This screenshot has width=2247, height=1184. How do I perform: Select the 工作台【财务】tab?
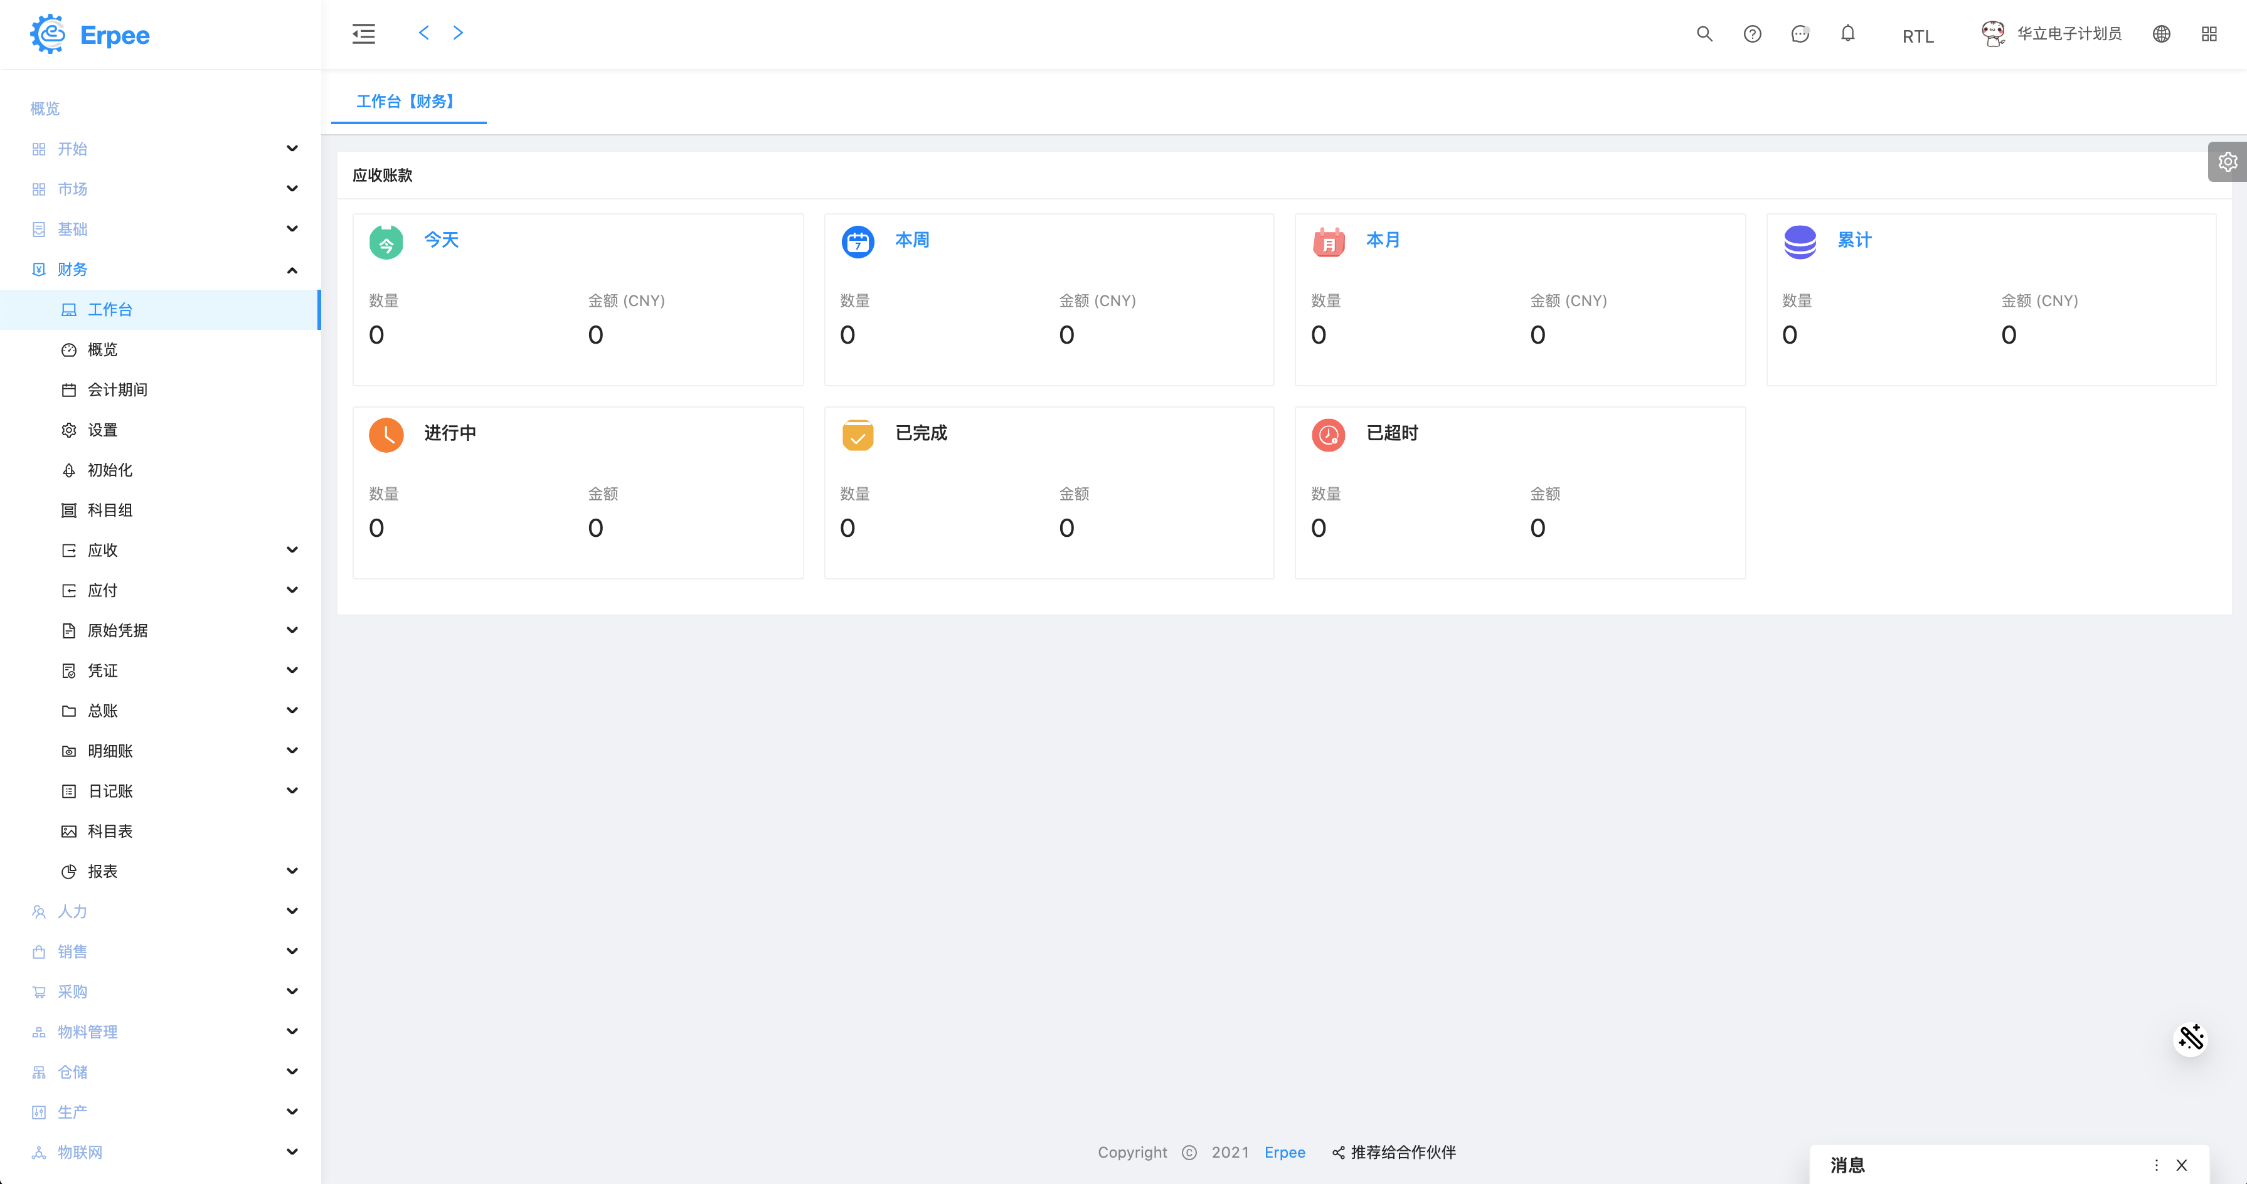pos(407,101)
